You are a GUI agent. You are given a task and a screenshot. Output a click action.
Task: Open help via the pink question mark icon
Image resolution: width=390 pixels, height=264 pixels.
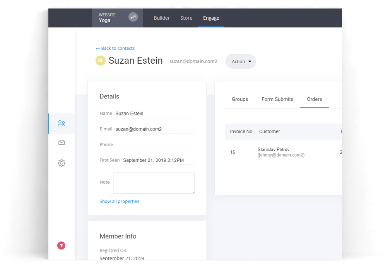coord(61,245)
